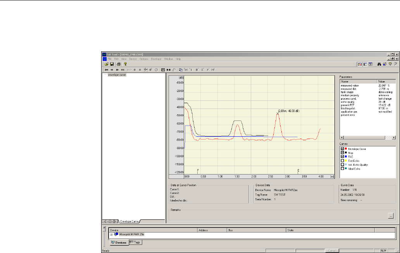Viewport: 400px width, 253px height.
Task: Click the double-arrow fit width icon
Action: (169, 70)
